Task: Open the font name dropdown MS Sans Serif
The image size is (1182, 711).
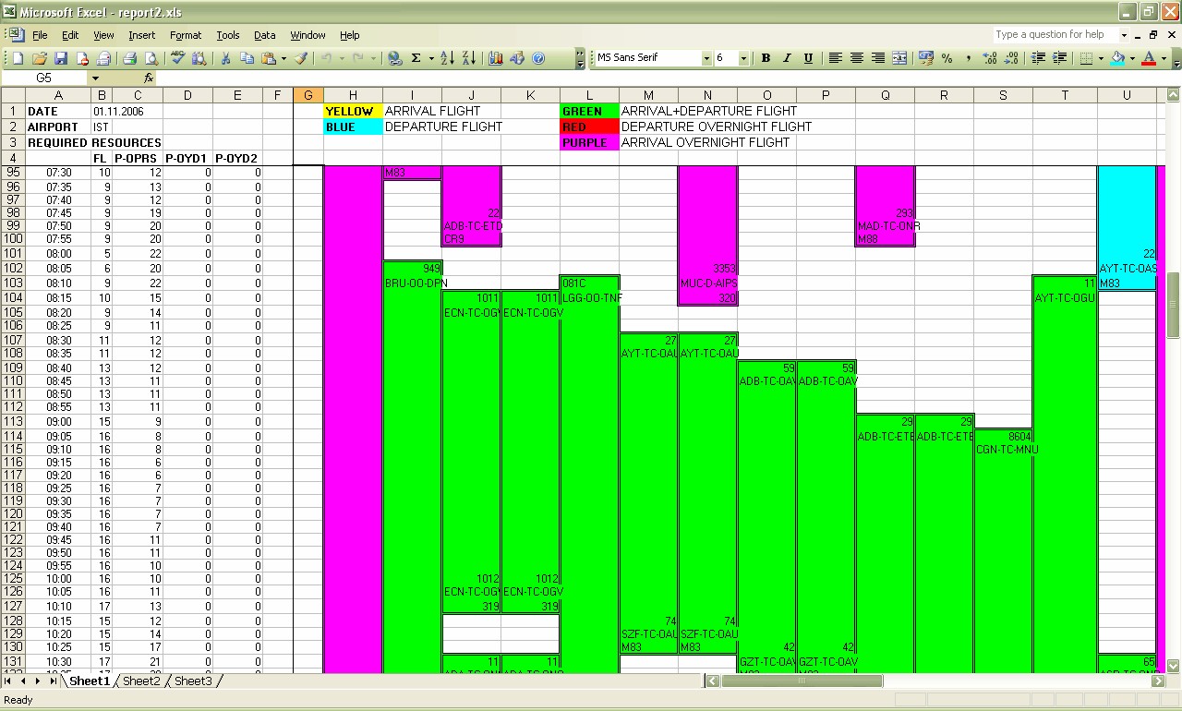Action: tap(706, 58)
